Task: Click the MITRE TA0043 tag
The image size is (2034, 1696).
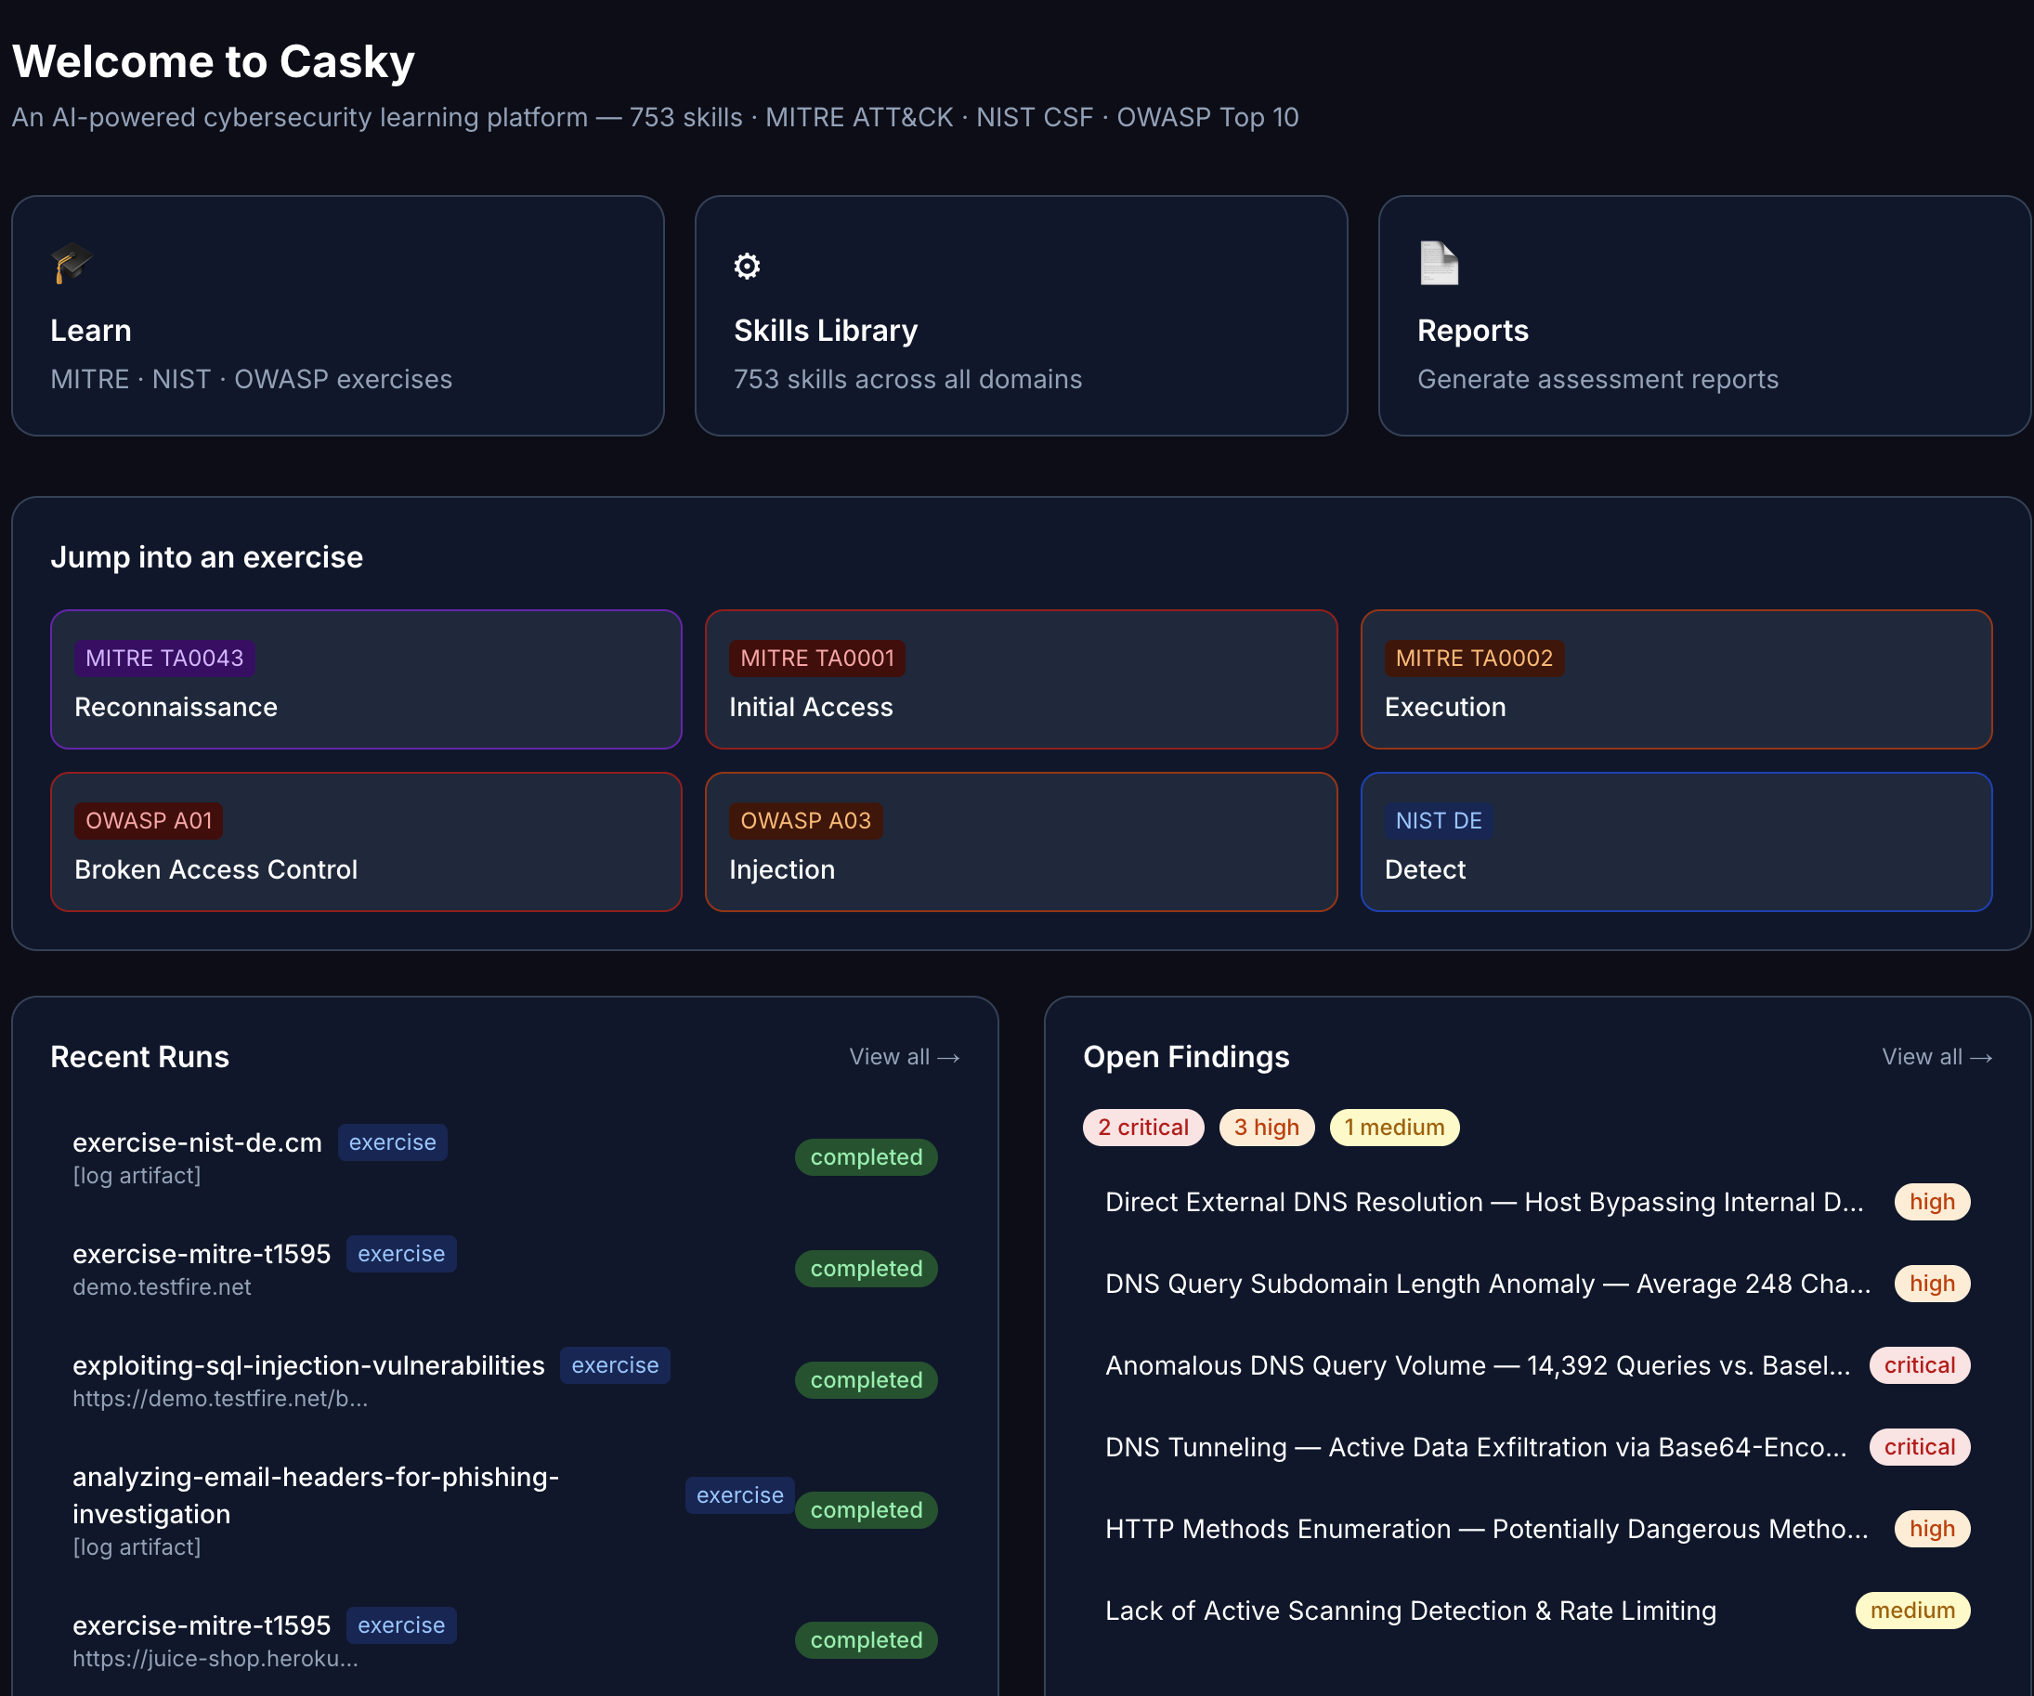Action: 164,659
